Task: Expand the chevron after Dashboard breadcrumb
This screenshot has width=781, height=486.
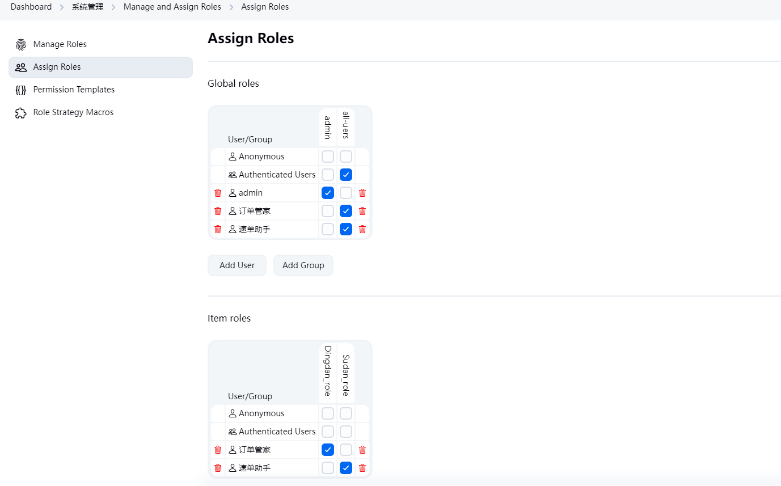Action: (x=62, y=7)
